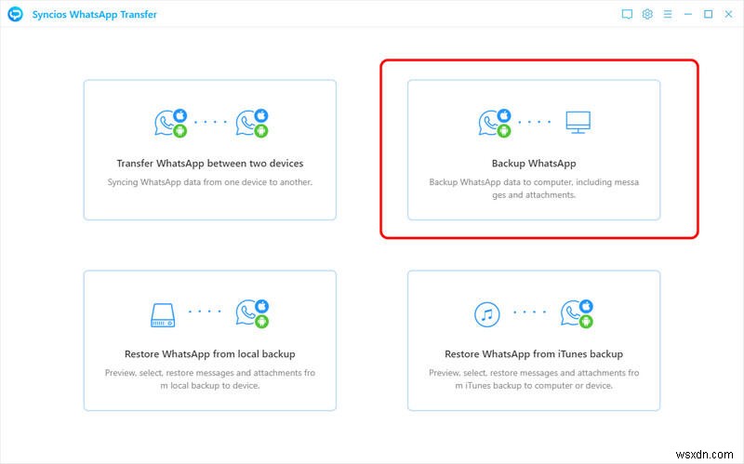Maximize the Syncios window
Image resolution: width=744 pixels, height=464 pixels.
coord(708,14)
